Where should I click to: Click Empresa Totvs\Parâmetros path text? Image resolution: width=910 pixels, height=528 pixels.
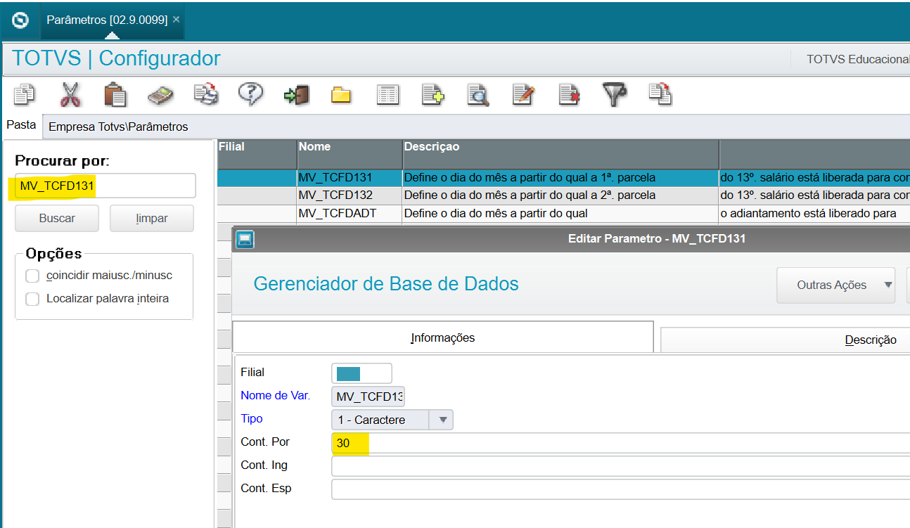tap(118, 127)
